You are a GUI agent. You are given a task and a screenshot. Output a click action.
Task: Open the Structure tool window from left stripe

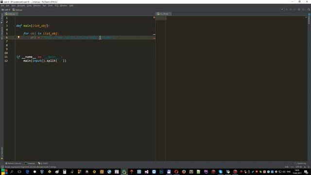pos(2,34)
